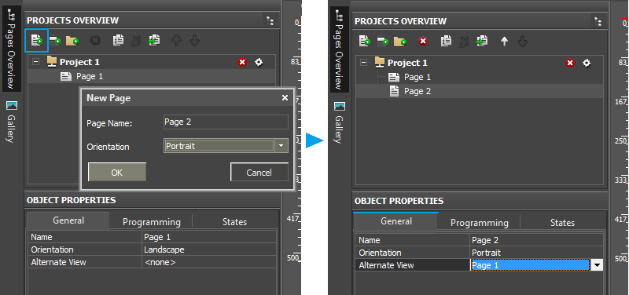Click red Delete icon in right panel toolbar
Viewport: 629px width, 295px height.
(423, 41)
